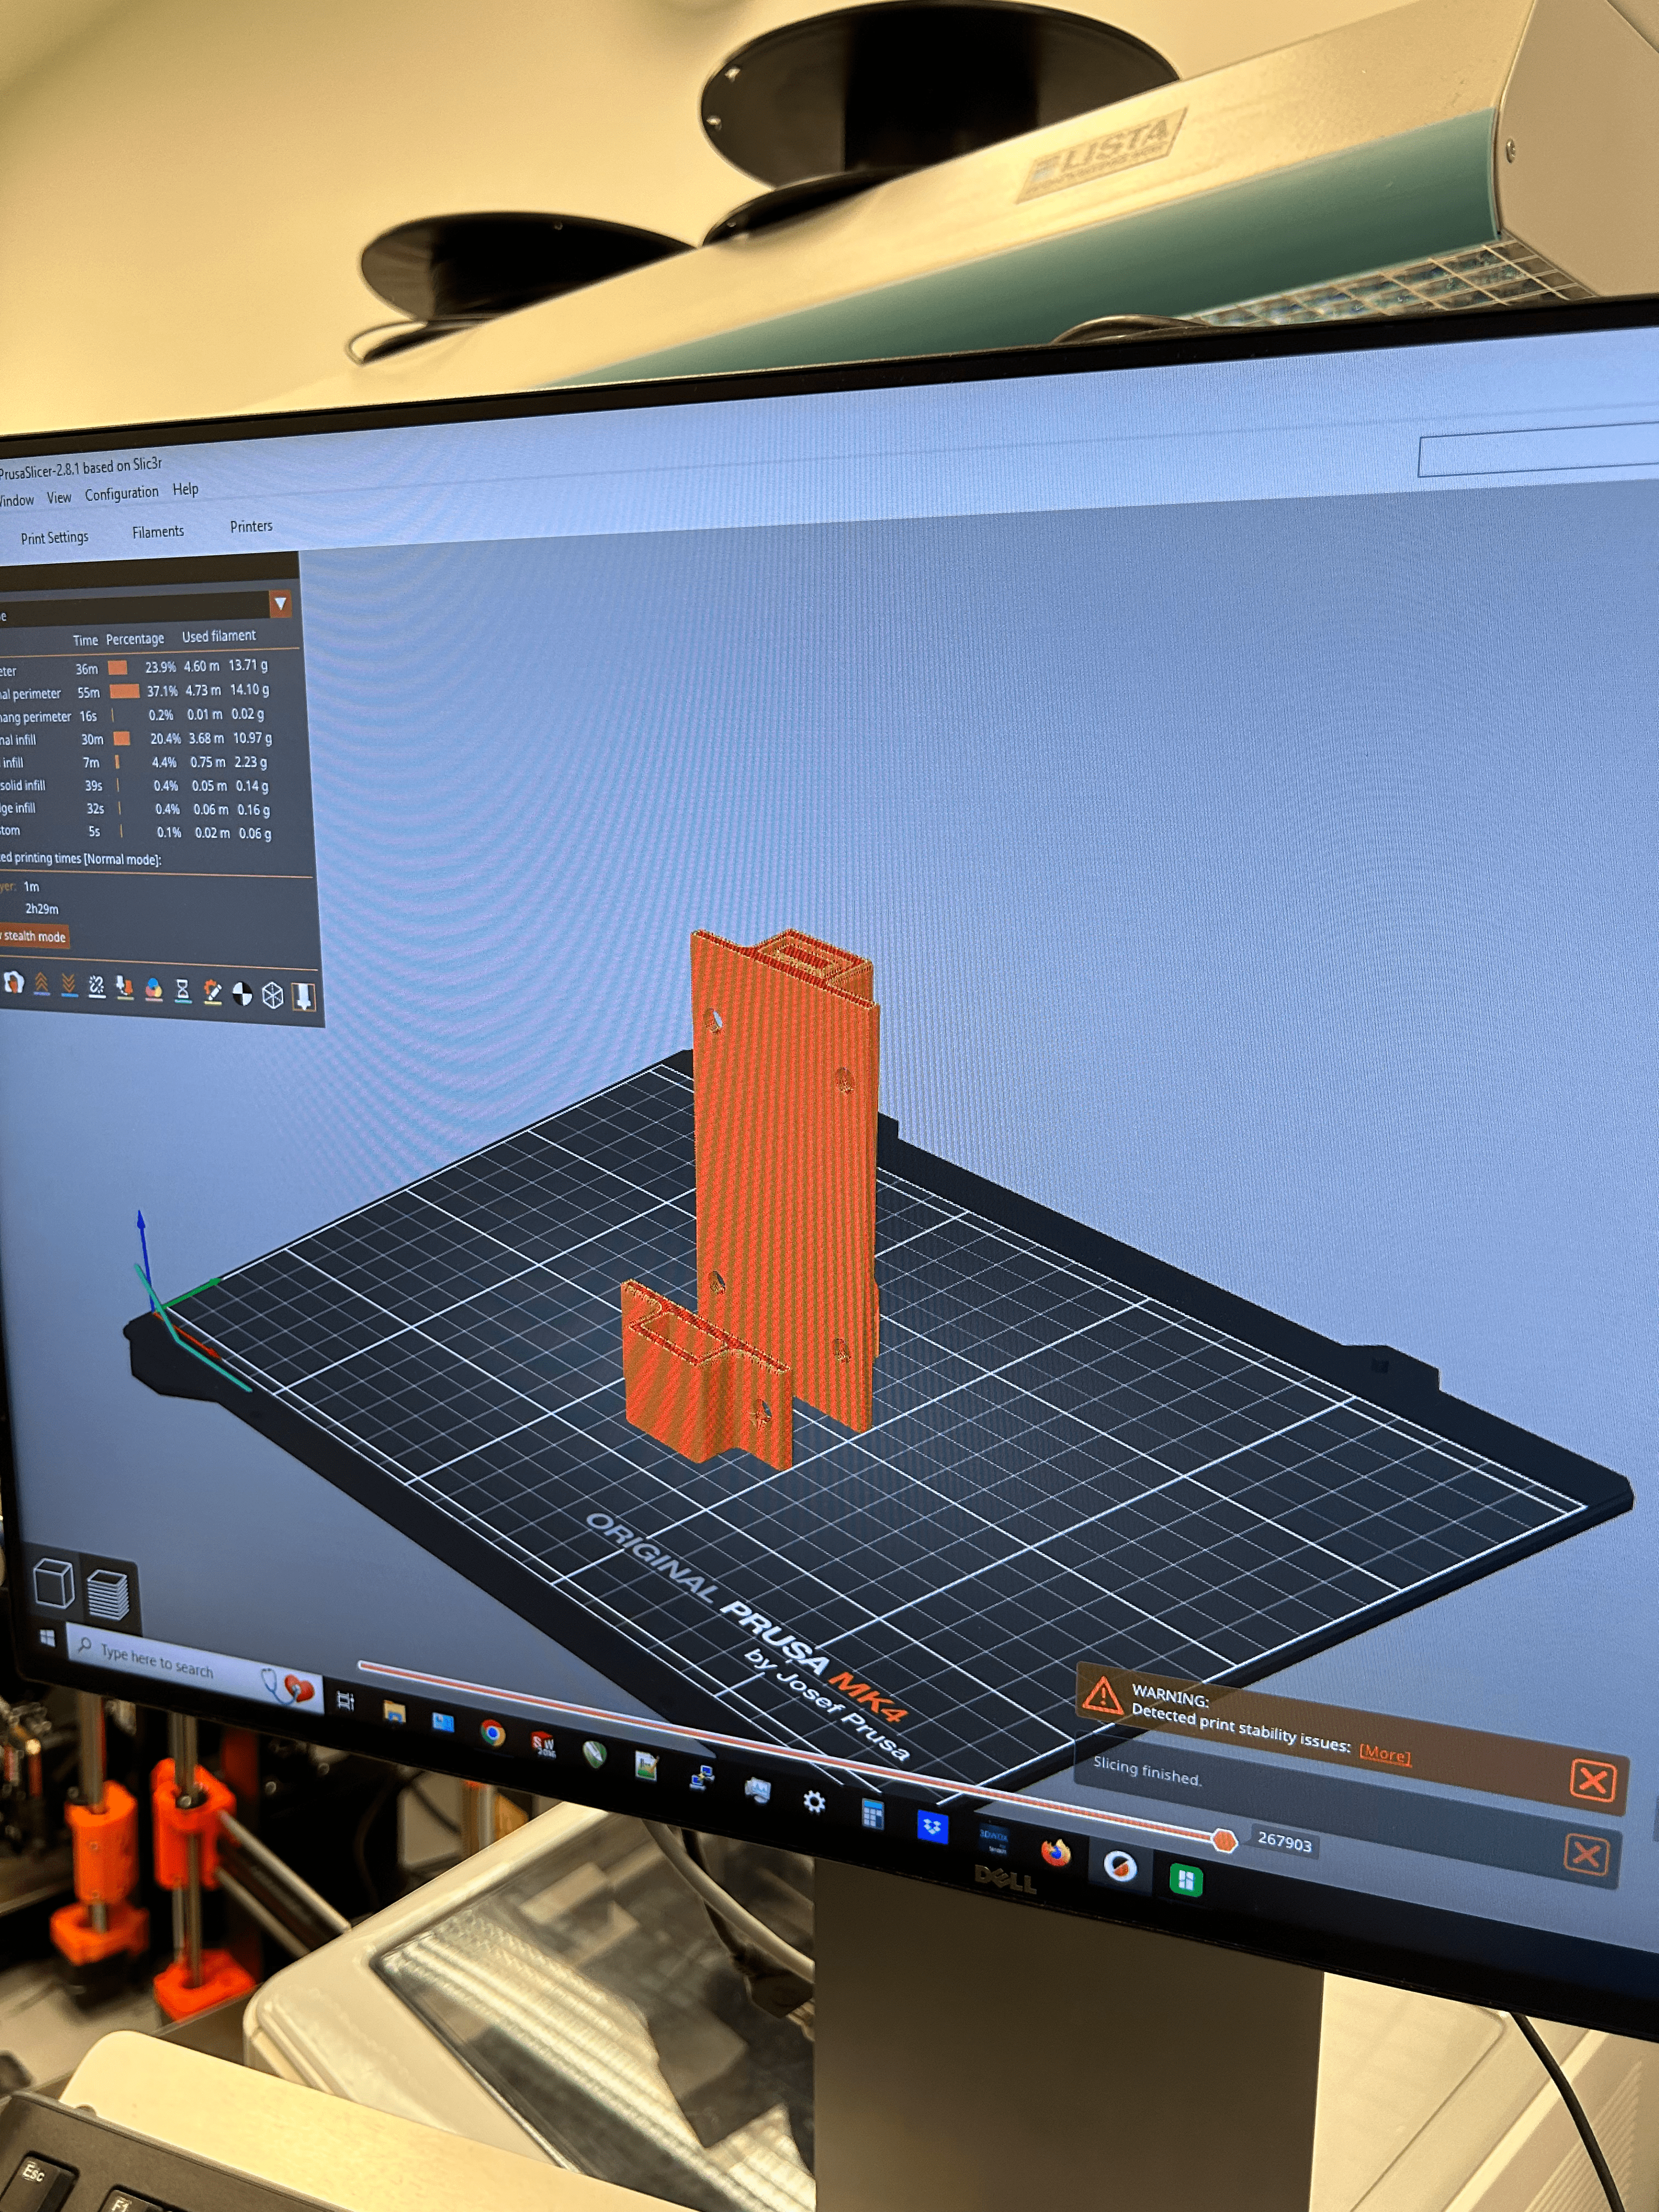1659x2212 pixels.
Task: Launch Firefox from the taskbar
Action: point(1055,1852)
